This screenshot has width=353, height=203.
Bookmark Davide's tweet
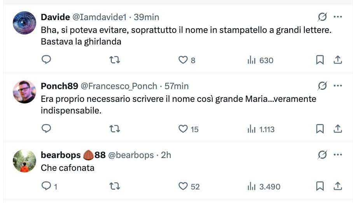pos(320,60)
